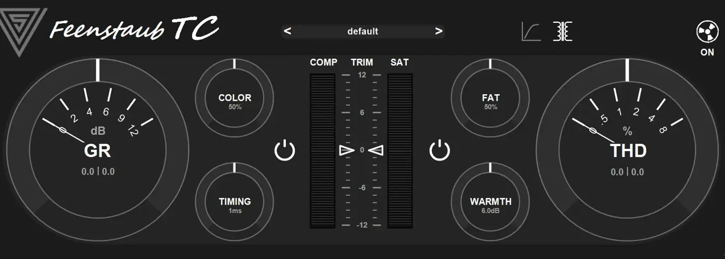Screen dimensions: 725x259
Task: Select the previous preset arrow
Action: pos(288,32)
